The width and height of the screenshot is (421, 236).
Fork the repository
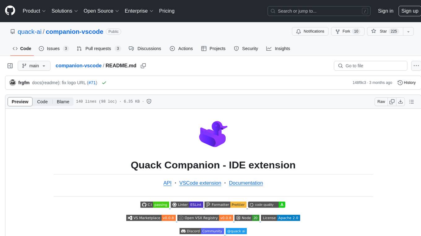[348, 31]
